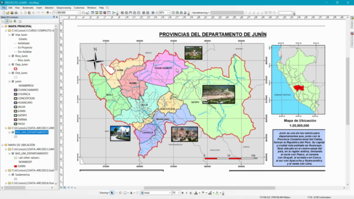
Task: Click the Add Data icon
Action: pos(48,13)
